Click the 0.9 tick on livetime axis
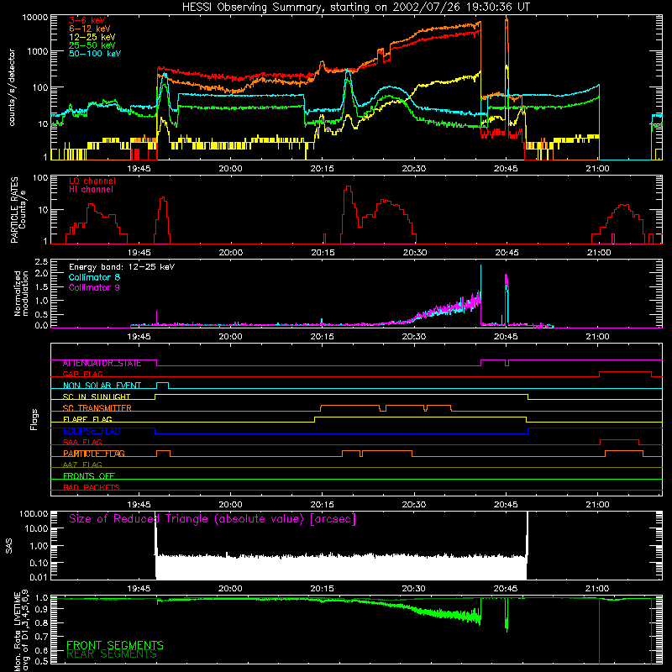The width and height of the screenshot is (672, 672). [x=42, y=608]
